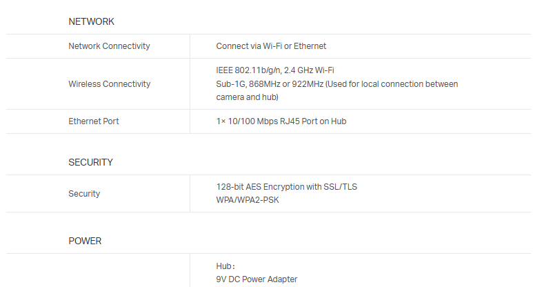
Task: Click the POWER section heading
Action: pyautogui.click(x=85, y=241)
